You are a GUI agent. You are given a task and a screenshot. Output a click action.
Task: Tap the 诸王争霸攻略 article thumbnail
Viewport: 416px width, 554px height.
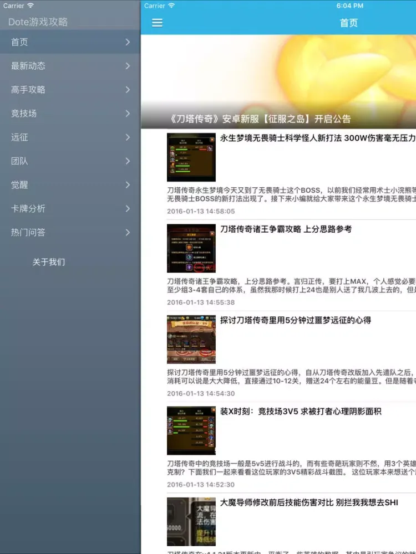[191, 248]
